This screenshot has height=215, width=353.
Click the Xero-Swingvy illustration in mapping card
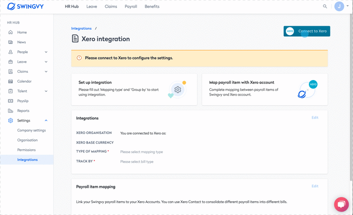307,89
